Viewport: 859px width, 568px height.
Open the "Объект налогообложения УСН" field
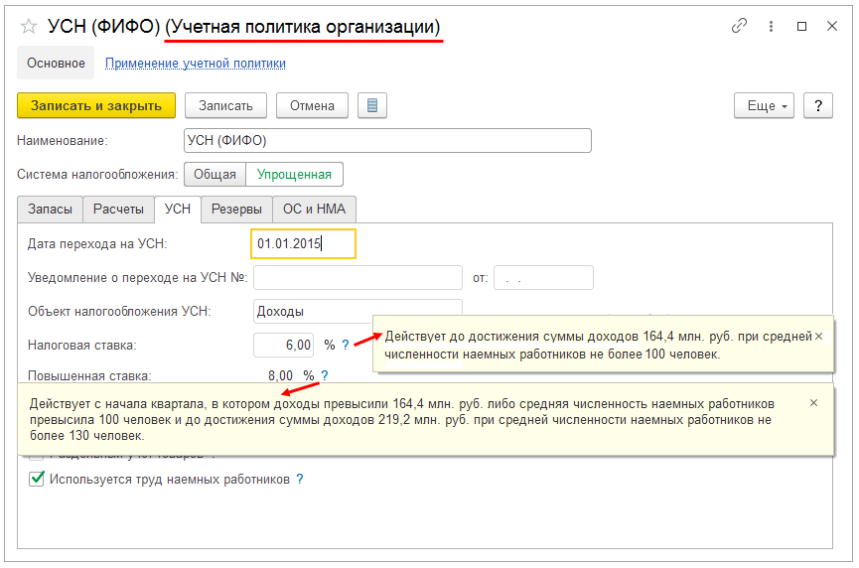[x=358, y=311]
